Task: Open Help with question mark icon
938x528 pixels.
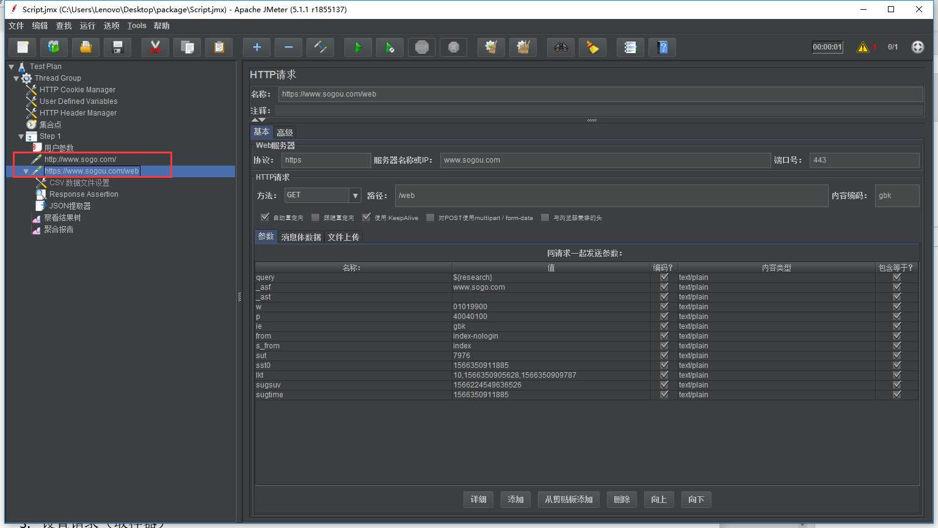Action: click(x=663, y=47)
